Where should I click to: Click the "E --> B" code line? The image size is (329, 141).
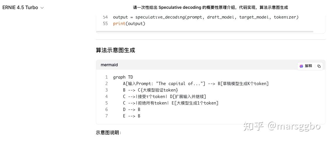pyautogui.click(x=132, y=116)
